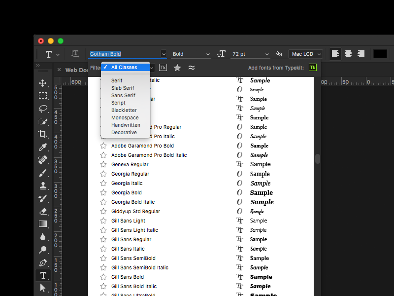This screenshot has height=296, width=394.
Task: Choose Serif filter option
Action: pyautogui.click(x=126, y=80)
